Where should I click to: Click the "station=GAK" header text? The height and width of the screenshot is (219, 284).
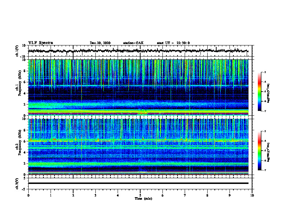point(133,43)
